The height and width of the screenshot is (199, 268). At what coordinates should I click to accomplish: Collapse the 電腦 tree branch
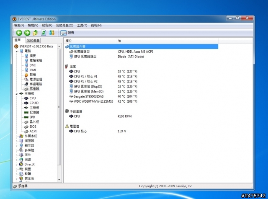17,51
